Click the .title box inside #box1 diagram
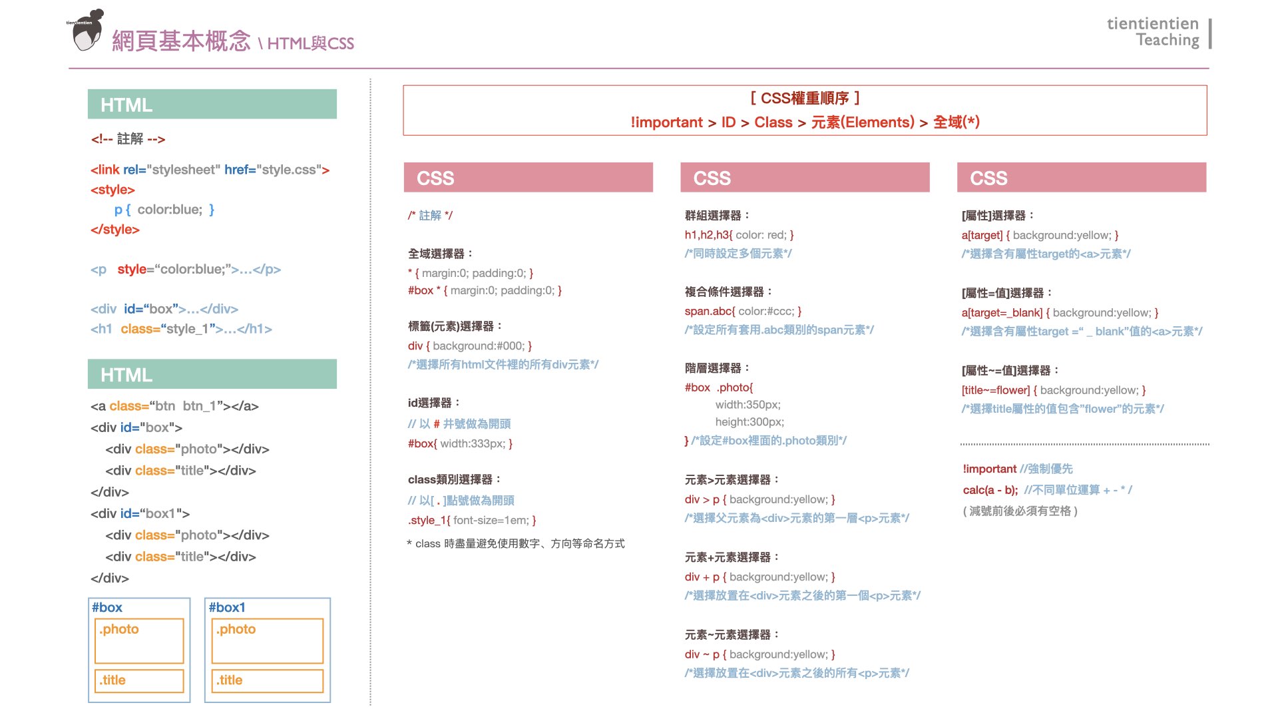Viewport: 1278px width, 719px height. [x=267, y=680]
